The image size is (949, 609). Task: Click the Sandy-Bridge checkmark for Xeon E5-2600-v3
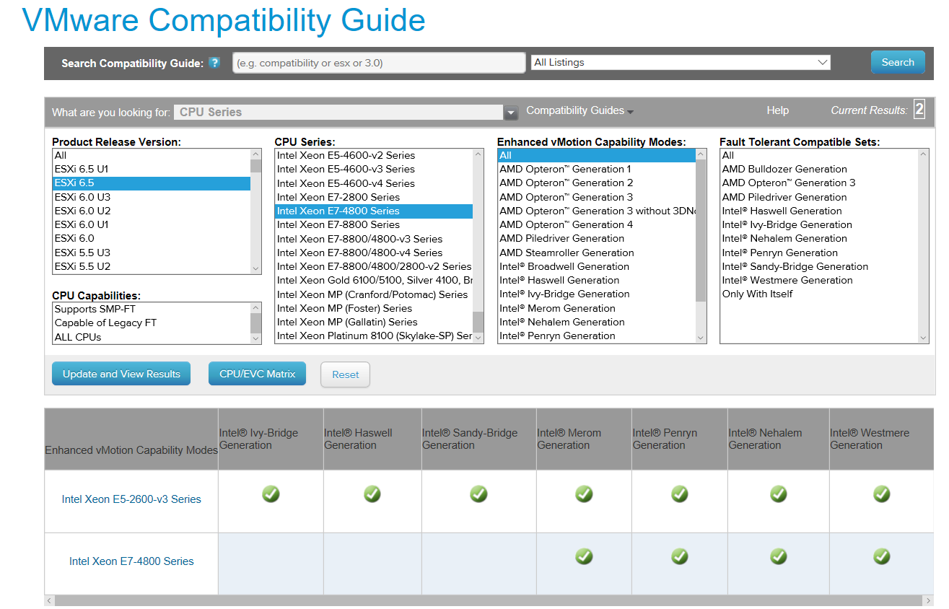478,494
